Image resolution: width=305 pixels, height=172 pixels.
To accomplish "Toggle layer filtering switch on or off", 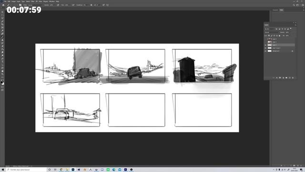I will coord(291,29).
